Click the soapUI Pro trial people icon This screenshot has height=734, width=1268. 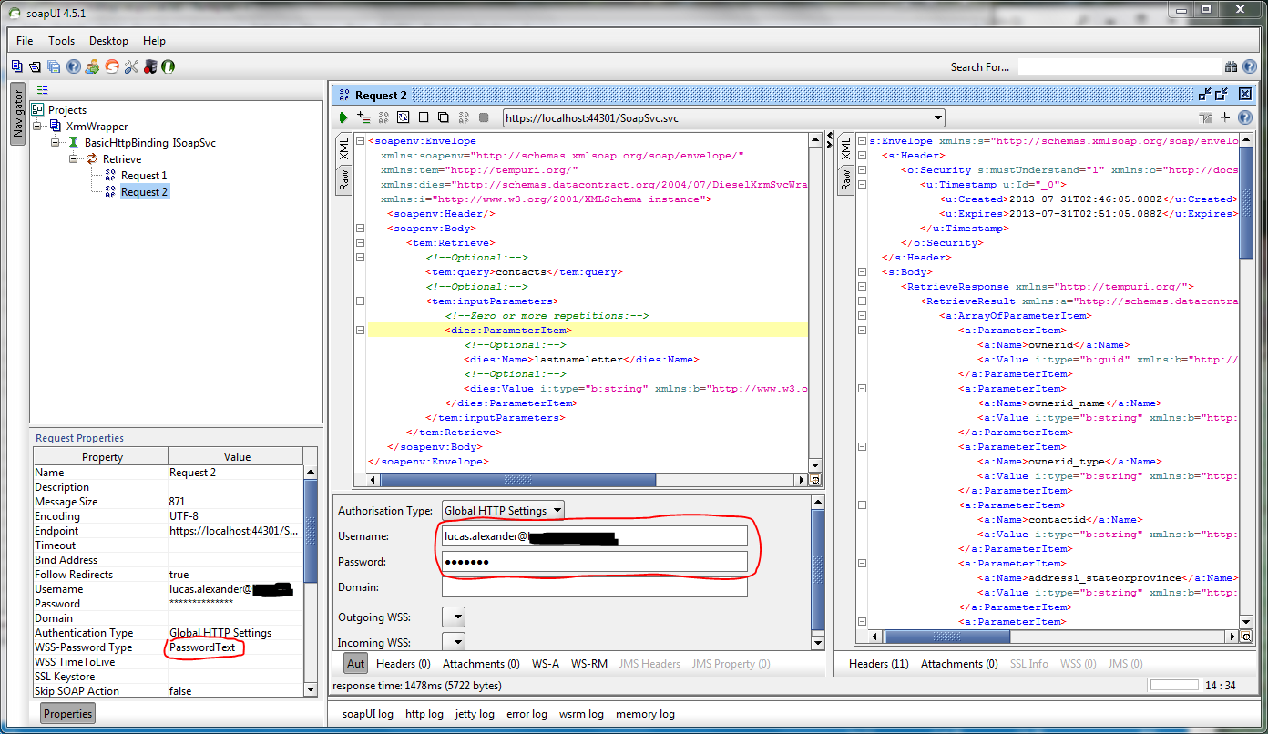point(93,66)
